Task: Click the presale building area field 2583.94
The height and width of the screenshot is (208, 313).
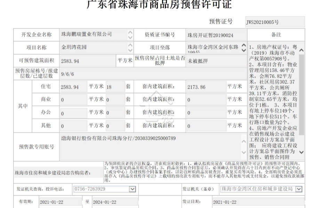Action: [x=88, y=61]
